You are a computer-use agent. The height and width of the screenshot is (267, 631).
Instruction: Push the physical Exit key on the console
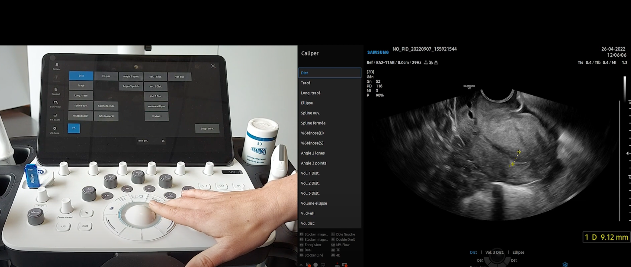pyautogui.click(x=85, y=226)
